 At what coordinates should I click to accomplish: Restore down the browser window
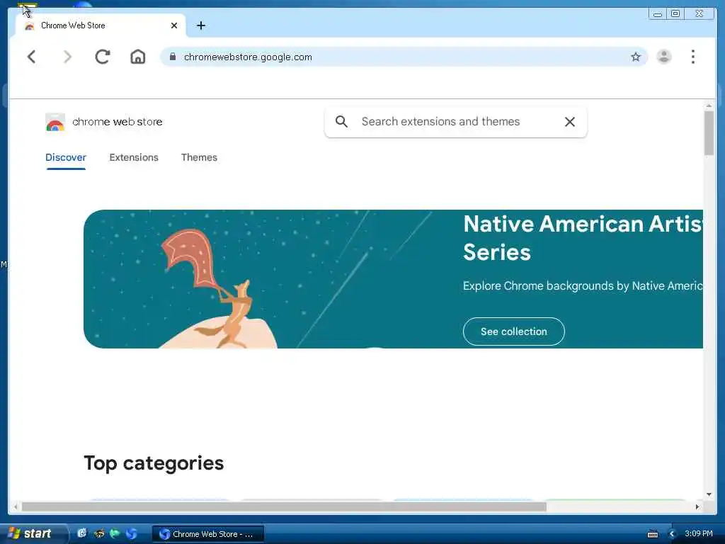point(675,14)
